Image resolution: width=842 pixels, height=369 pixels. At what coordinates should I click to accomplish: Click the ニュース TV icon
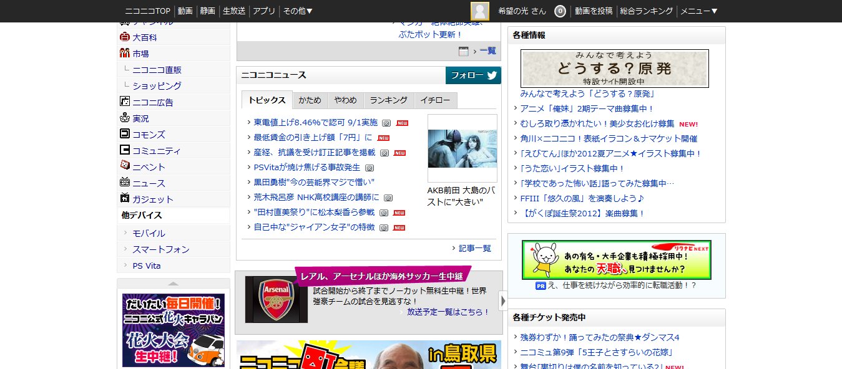[124, 183]
